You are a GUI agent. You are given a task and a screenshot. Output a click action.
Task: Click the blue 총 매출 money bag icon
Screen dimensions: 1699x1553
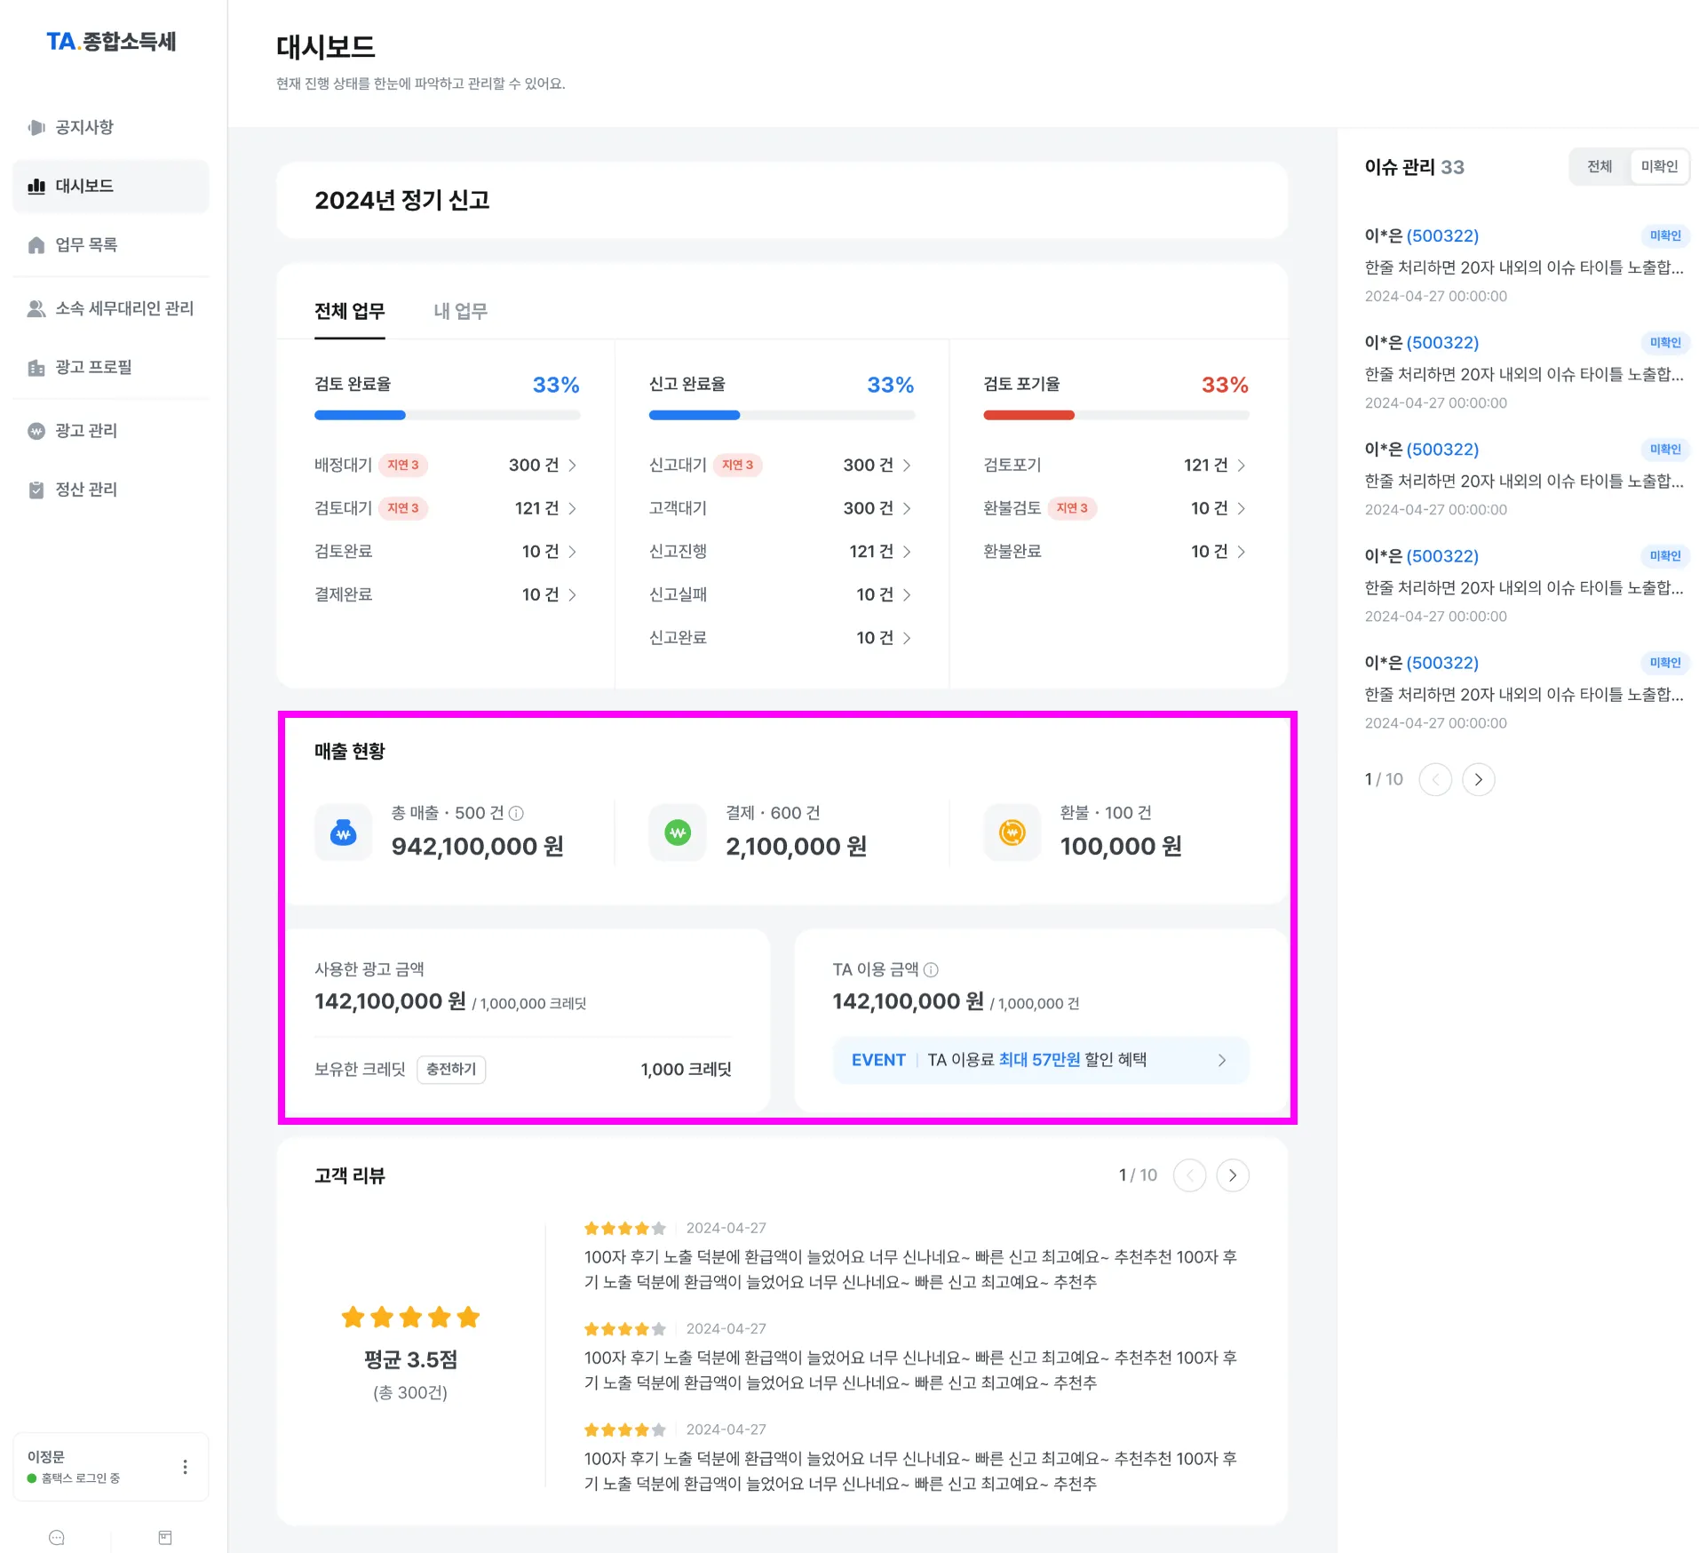tap(344, 832)
